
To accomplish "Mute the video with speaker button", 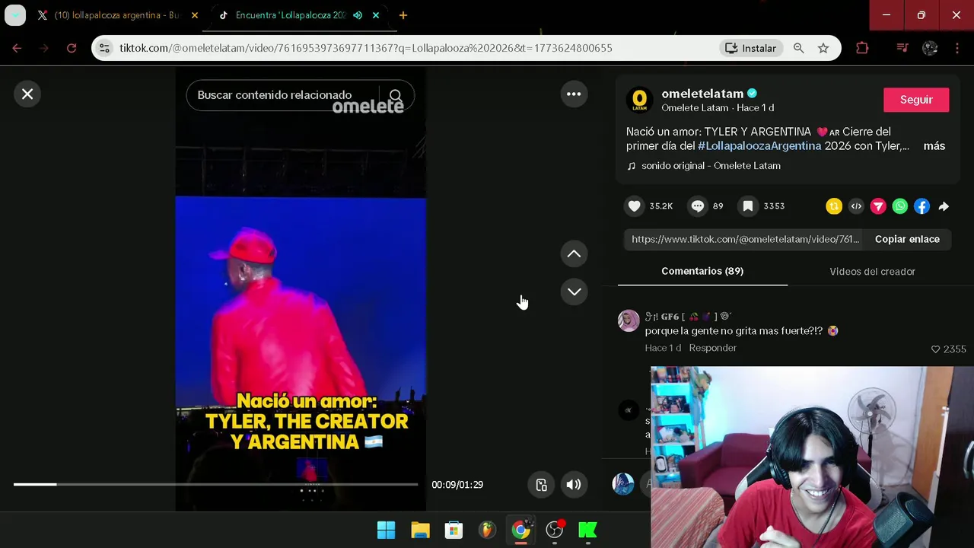I will click(x=574, y=485).
